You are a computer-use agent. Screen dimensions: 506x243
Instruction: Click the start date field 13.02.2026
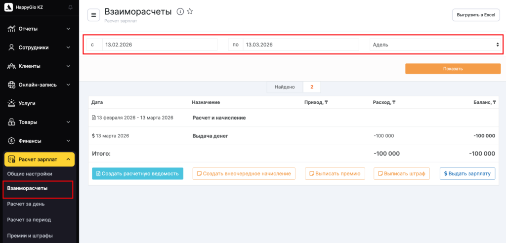[x=159, y=44]
